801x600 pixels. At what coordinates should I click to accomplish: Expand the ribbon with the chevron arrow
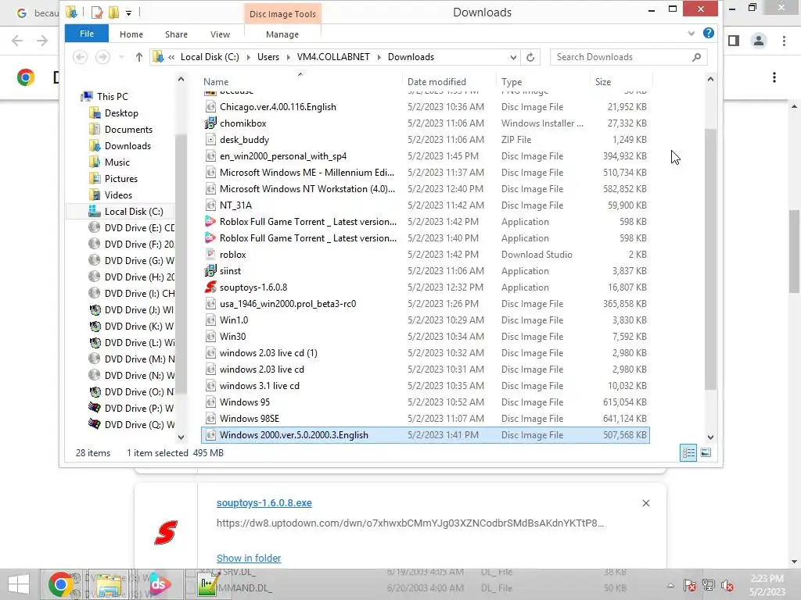click(691, 33)
